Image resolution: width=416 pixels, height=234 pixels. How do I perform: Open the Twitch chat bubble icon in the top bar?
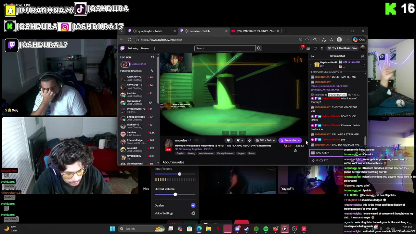[x=315, y=48]
